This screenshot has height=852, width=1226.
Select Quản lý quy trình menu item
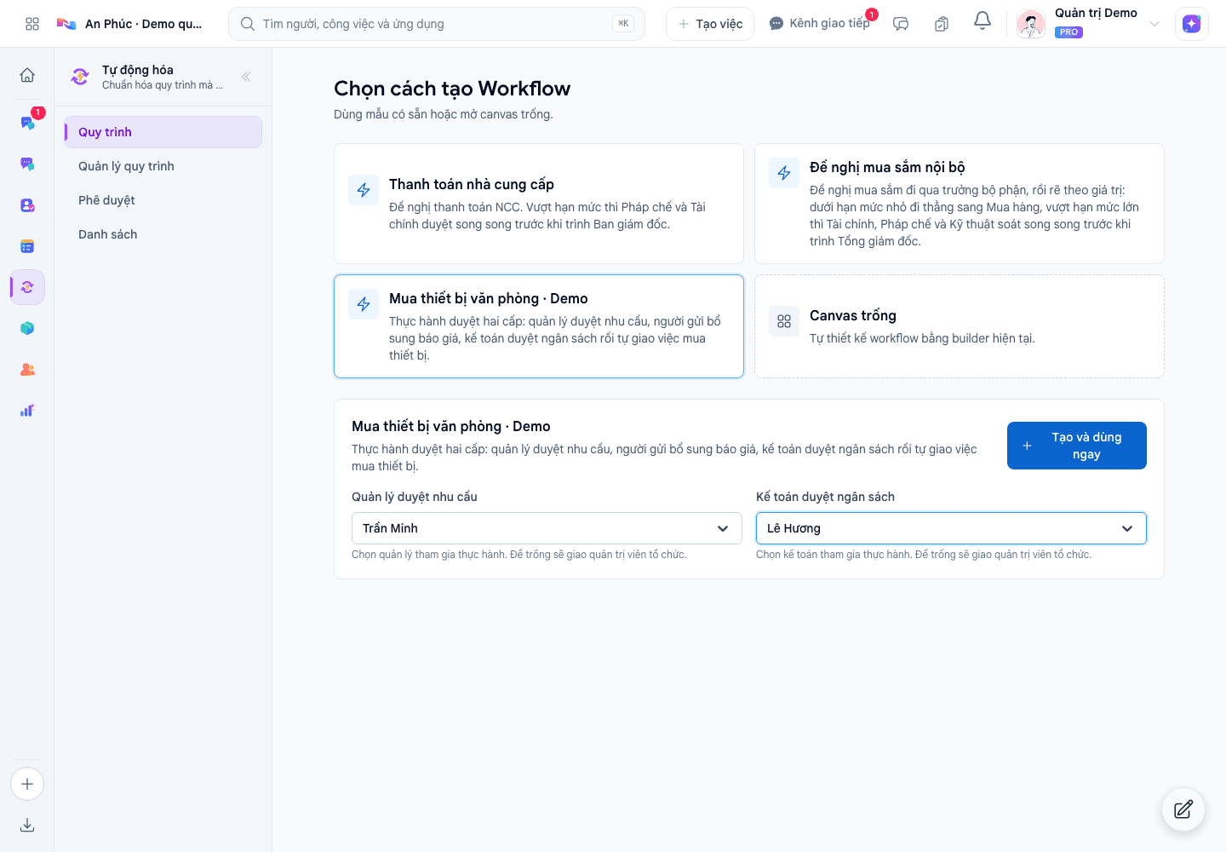(163, 166)
